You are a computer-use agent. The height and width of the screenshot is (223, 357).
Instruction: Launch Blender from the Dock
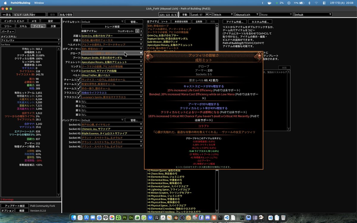point(176,218)
